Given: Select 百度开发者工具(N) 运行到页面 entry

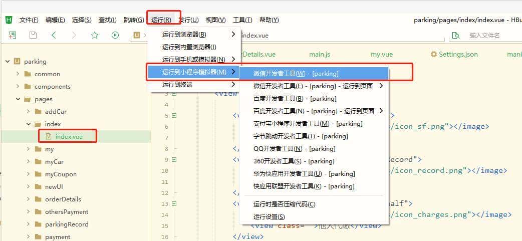Looking at the screenshot, I should (x=314, y=111).
